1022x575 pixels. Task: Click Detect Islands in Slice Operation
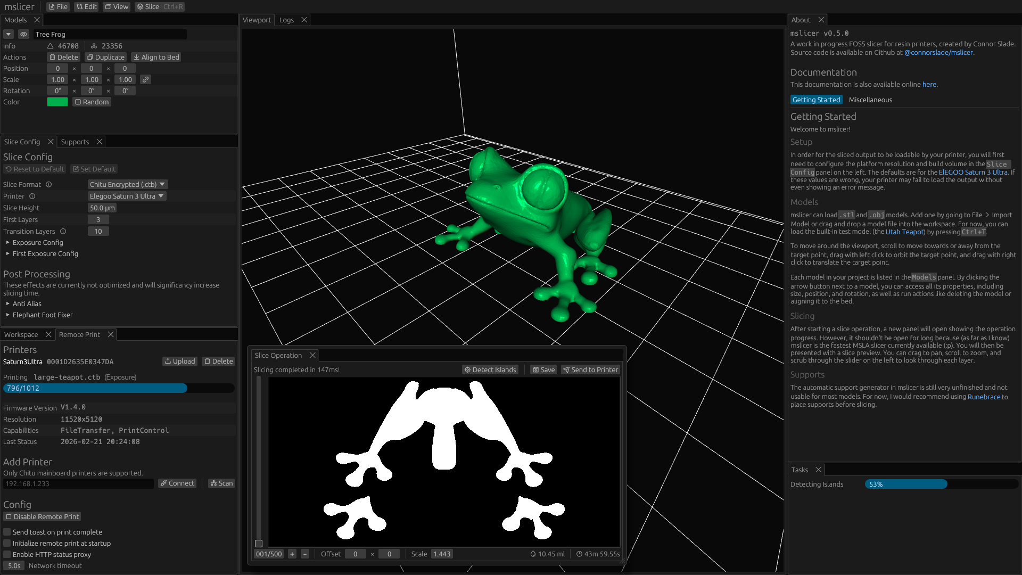point(490,369)
